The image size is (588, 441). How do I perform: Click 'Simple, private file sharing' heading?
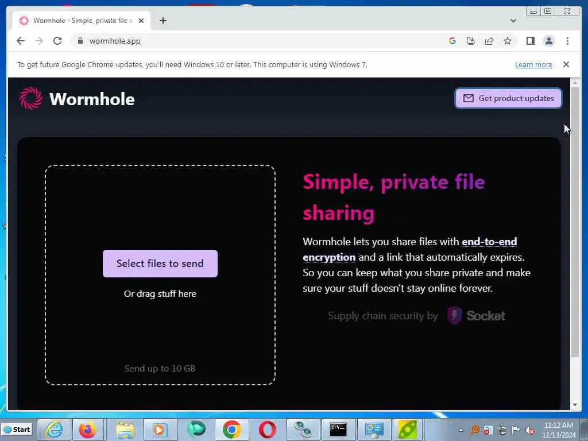[x=394, y=198]
